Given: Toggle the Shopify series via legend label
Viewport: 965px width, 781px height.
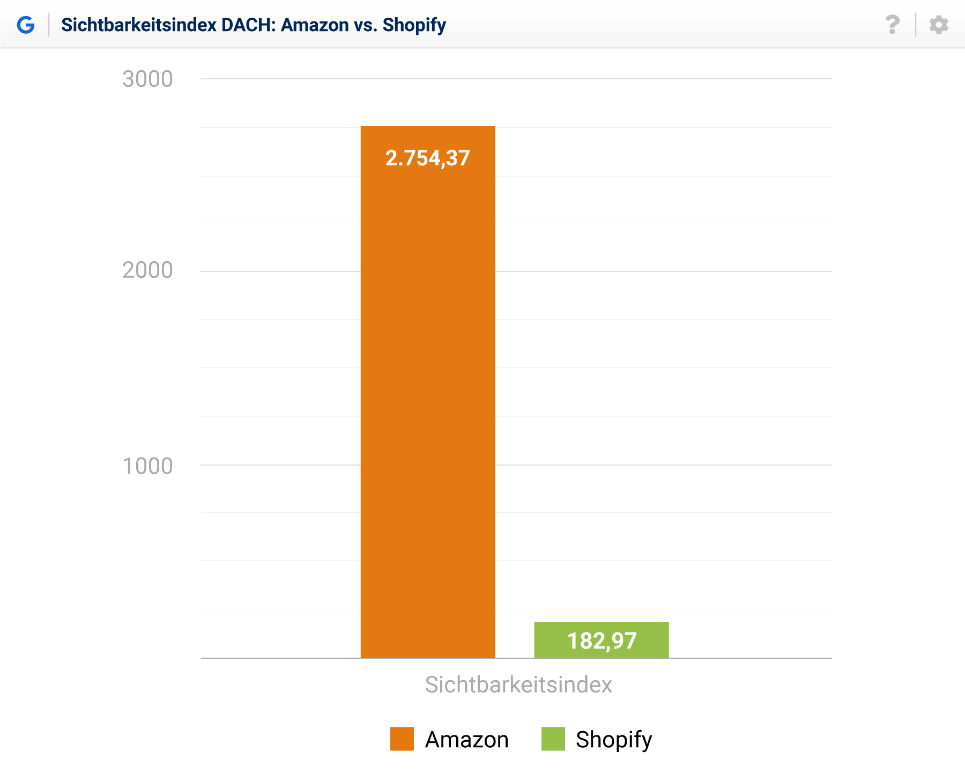Looking at the screenshot, I should pyautogui.click(x=614, y=739).
